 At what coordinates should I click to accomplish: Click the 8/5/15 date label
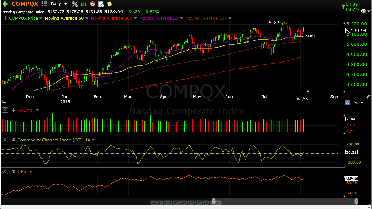[303, 99]
